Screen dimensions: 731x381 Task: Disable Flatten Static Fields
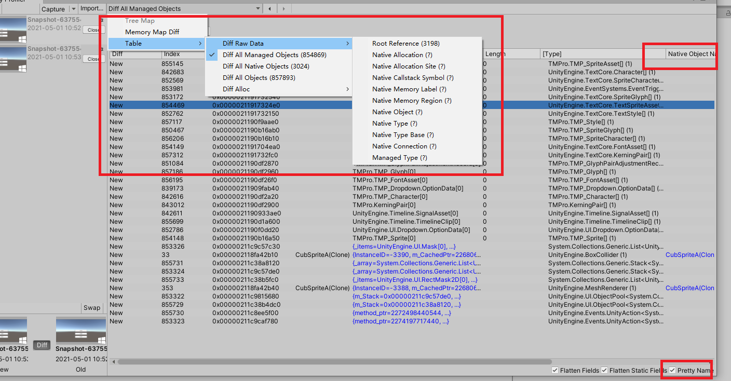pos(604,370)
